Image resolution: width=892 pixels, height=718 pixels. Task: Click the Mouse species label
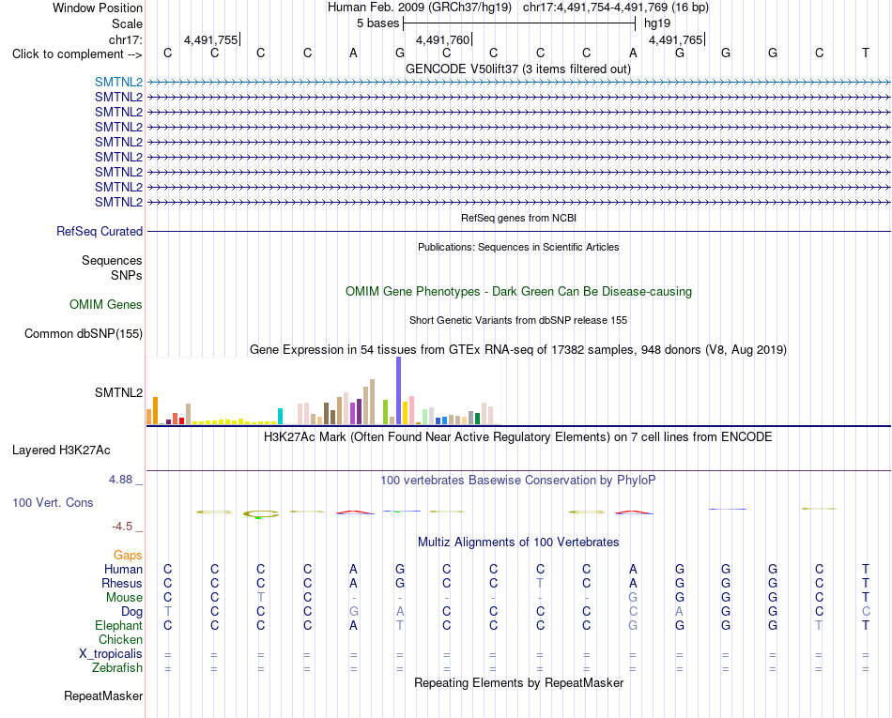click(x=124, y=598)
